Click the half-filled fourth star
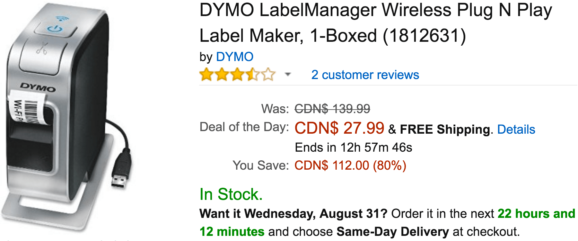The height and width of the screenshot is (241, 578). [253, 75]
